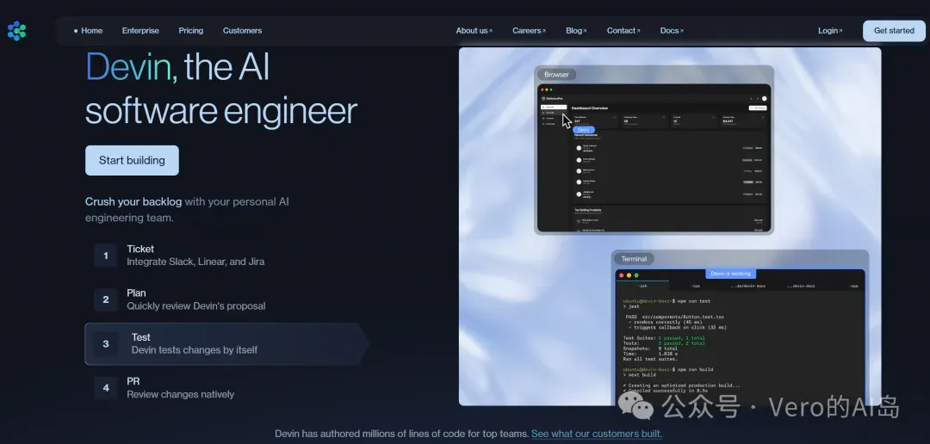Visit the Blog link

point(576,31)
